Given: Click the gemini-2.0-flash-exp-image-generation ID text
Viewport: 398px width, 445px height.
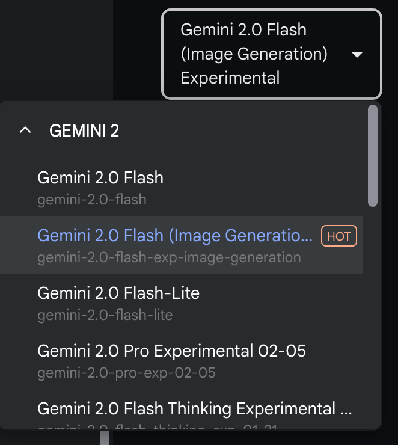Looking at the screenshot, I should 169,258.
